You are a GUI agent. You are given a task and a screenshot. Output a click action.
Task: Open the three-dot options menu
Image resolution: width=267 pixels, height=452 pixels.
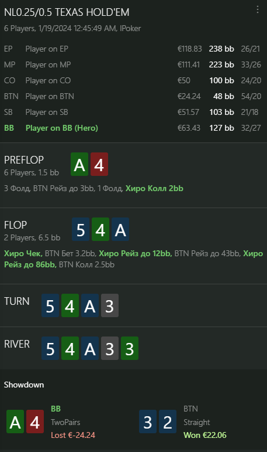[x=258, y=9]
